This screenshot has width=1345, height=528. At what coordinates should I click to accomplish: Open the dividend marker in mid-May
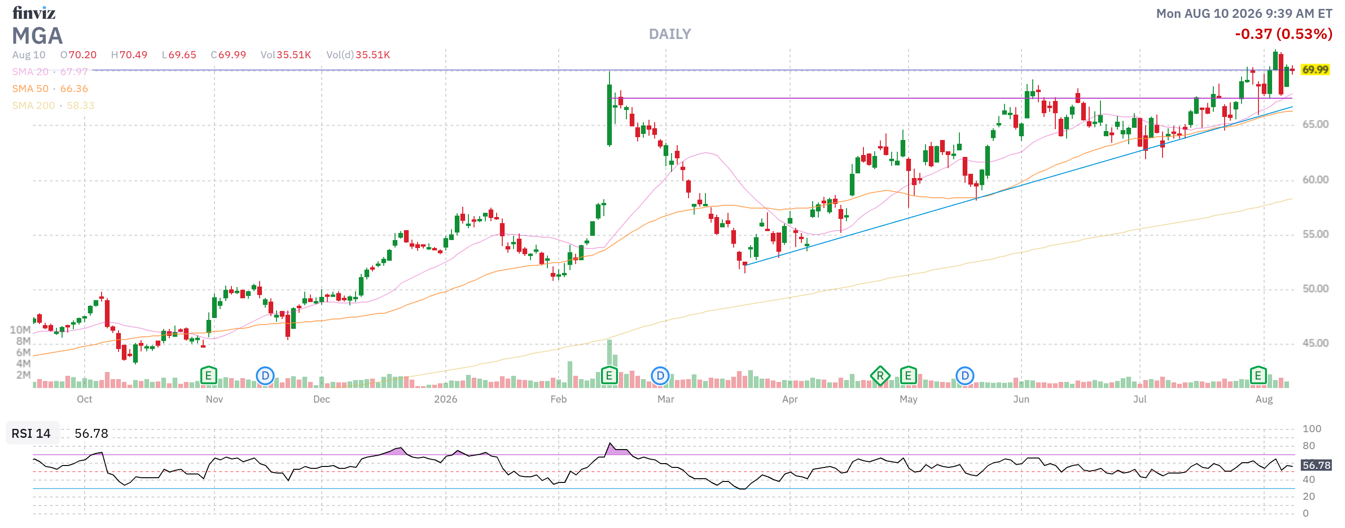click(965, 376)
